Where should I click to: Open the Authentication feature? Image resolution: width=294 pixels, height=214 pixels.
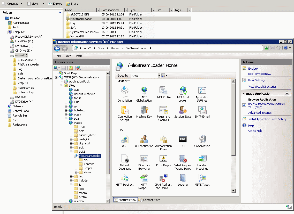pos(144,141)
